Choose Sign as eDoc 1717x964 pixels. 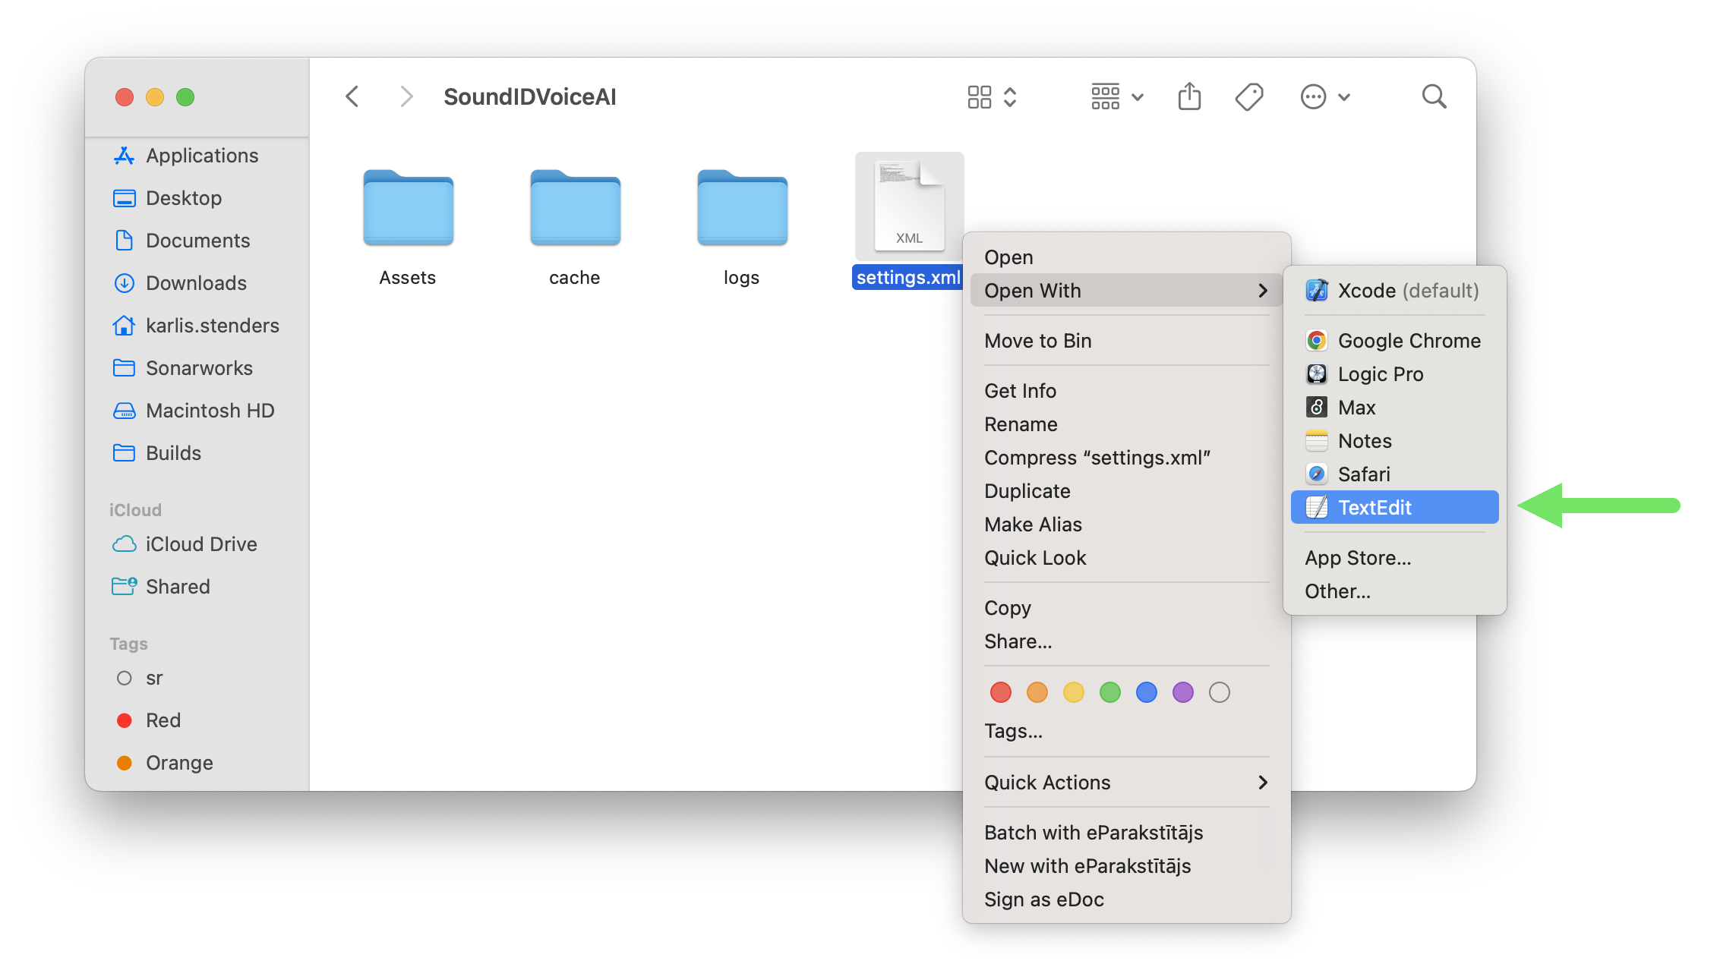point(1126,899)
